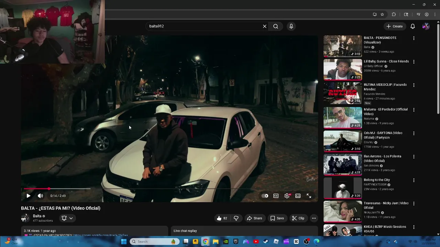440x247 pixels.
Task: Open options for Maluma El Perdedor
Action: 414,110
